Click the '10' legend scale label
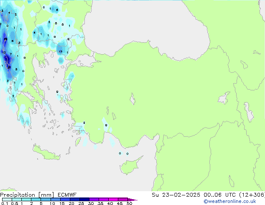The width and height of the screenshot is (265, 205). coord(52,203)
